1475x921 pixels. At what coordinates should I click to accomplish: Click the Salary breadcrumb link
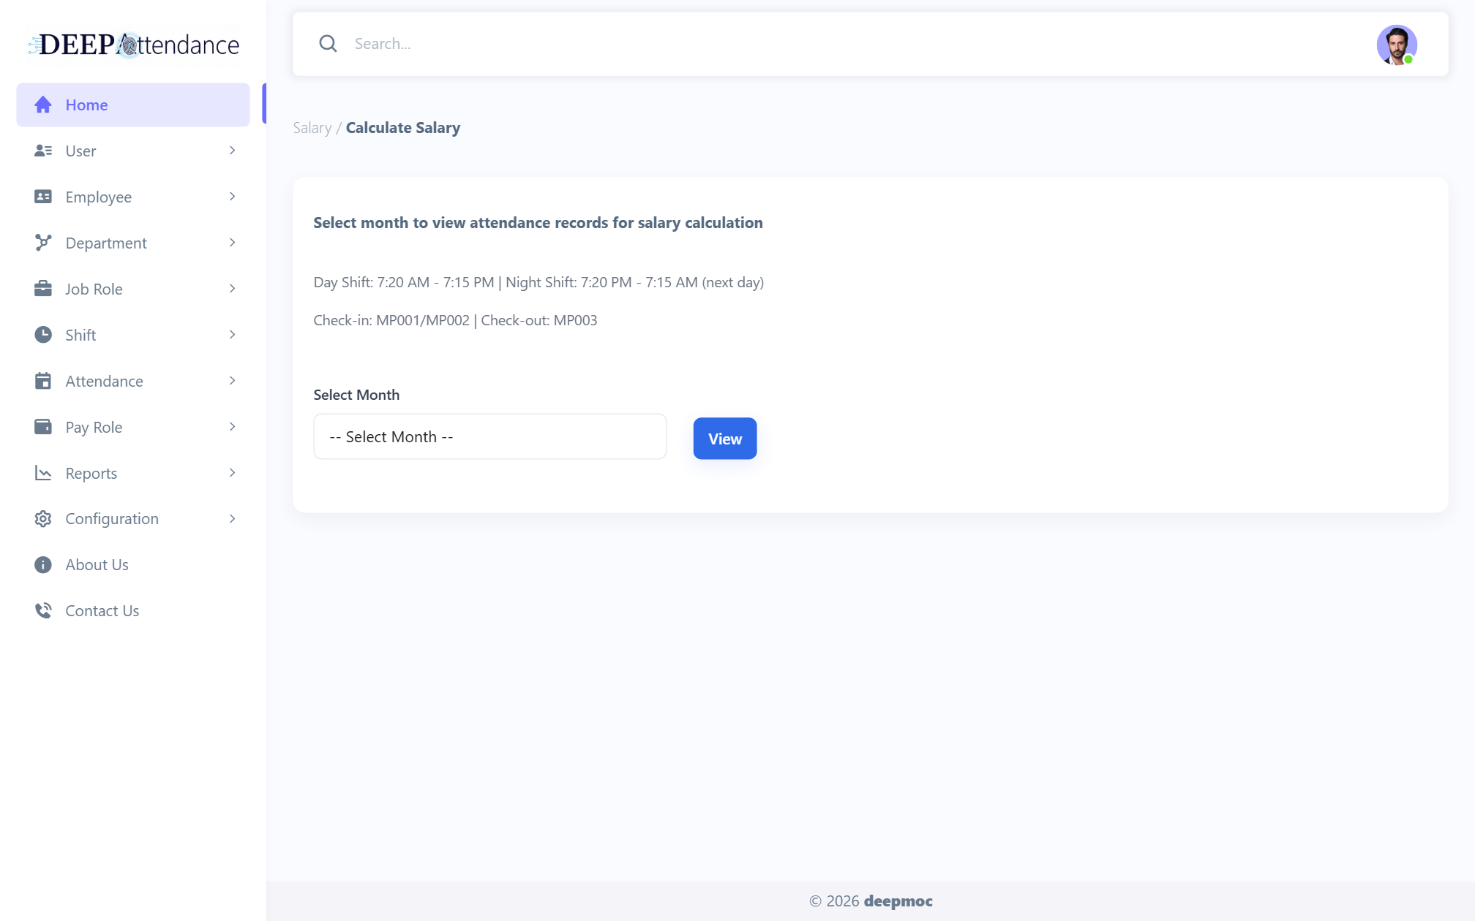click(x=312, y=128)
